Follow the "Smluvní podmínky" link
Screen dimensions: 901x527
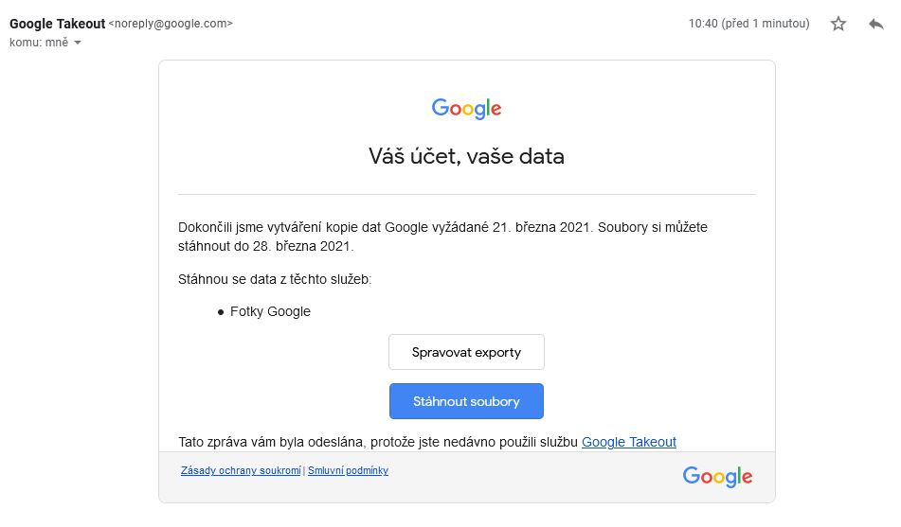[348, 470]
